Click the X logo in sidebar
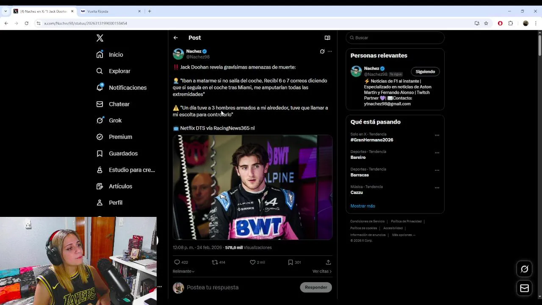This screenshot has width=542, height=305. pos(100,38)
